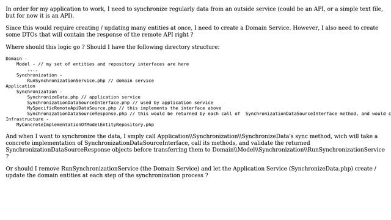Click the first paragraph starting 'In order for my application'
391x220 pixels.
[x=194, y=12]
